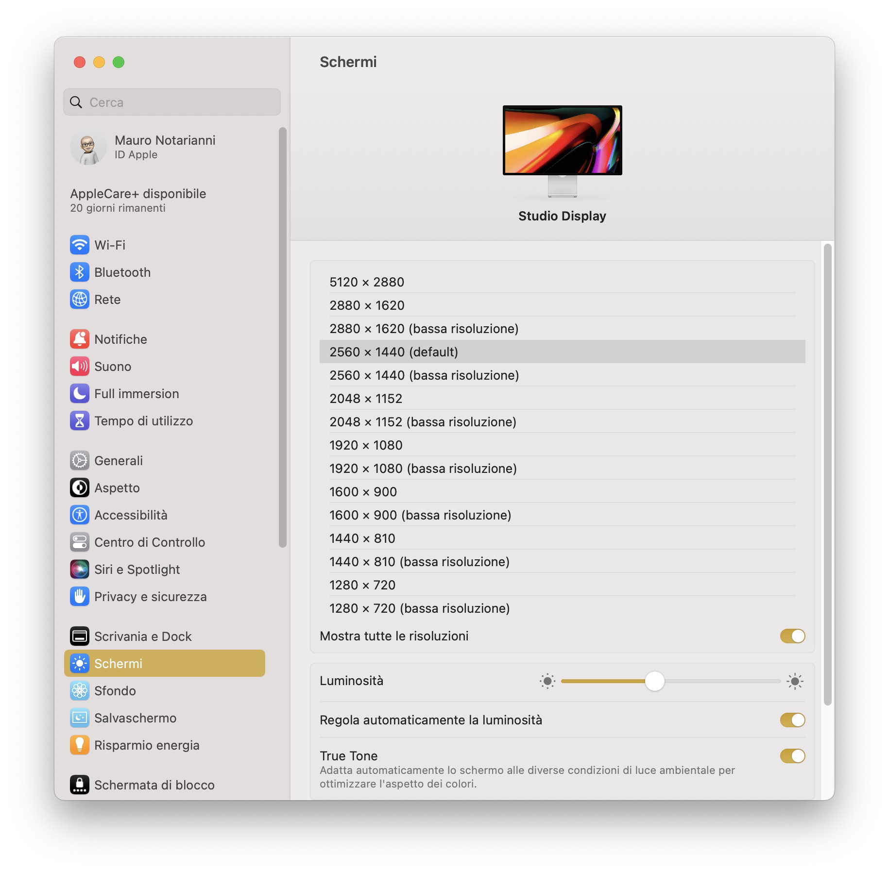Screen dimensions: 889x872
Task: Select the Notifiche bell icon
Action: [x=80, y=339]
